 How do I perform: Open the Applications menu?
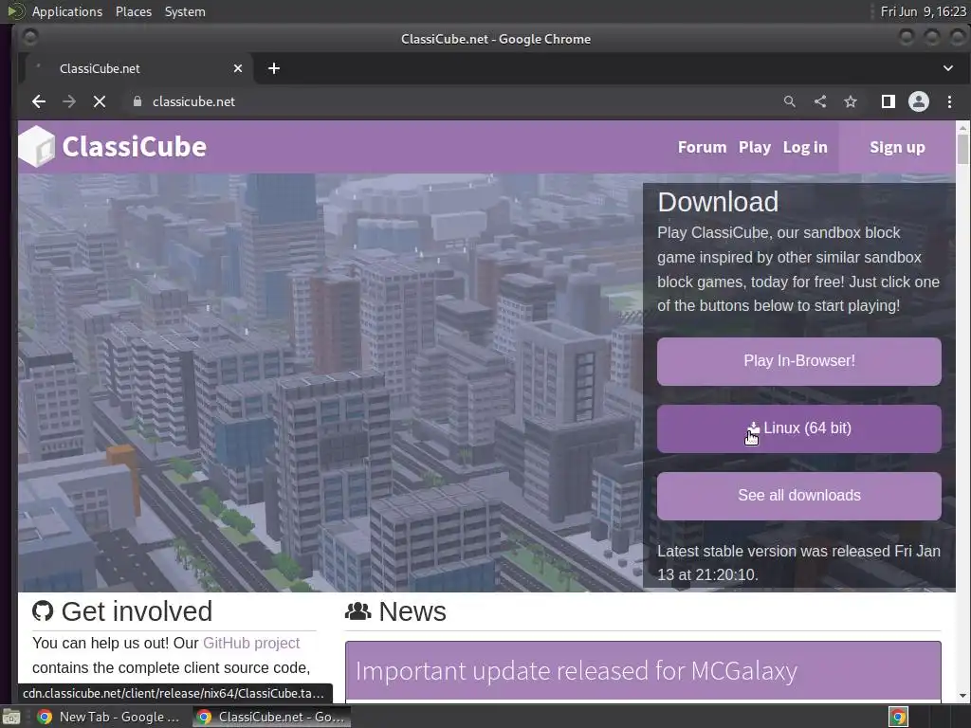pyautogui.click(x=67, y=11)
